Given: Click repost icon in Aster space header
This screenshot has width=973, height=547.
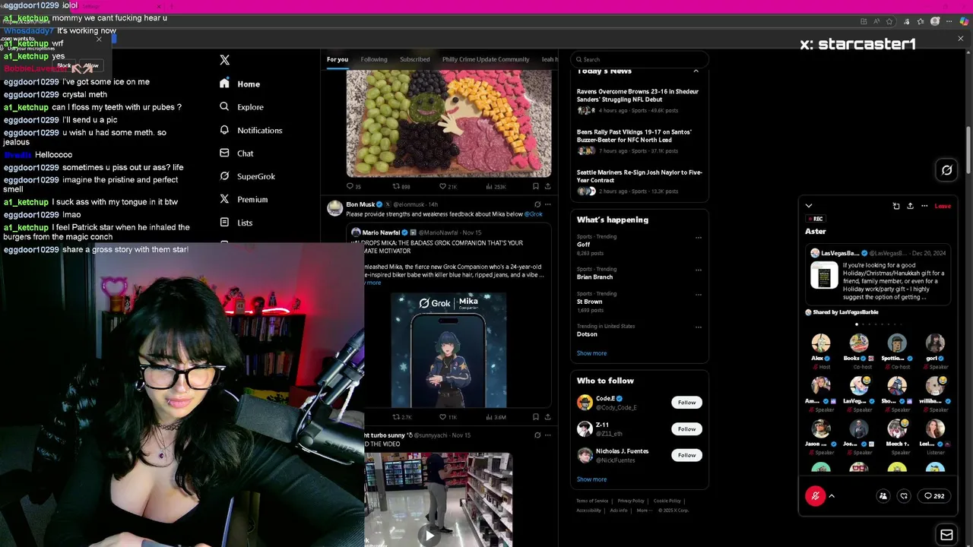Looking at the screenshot, I should click(x=896, y=206).
